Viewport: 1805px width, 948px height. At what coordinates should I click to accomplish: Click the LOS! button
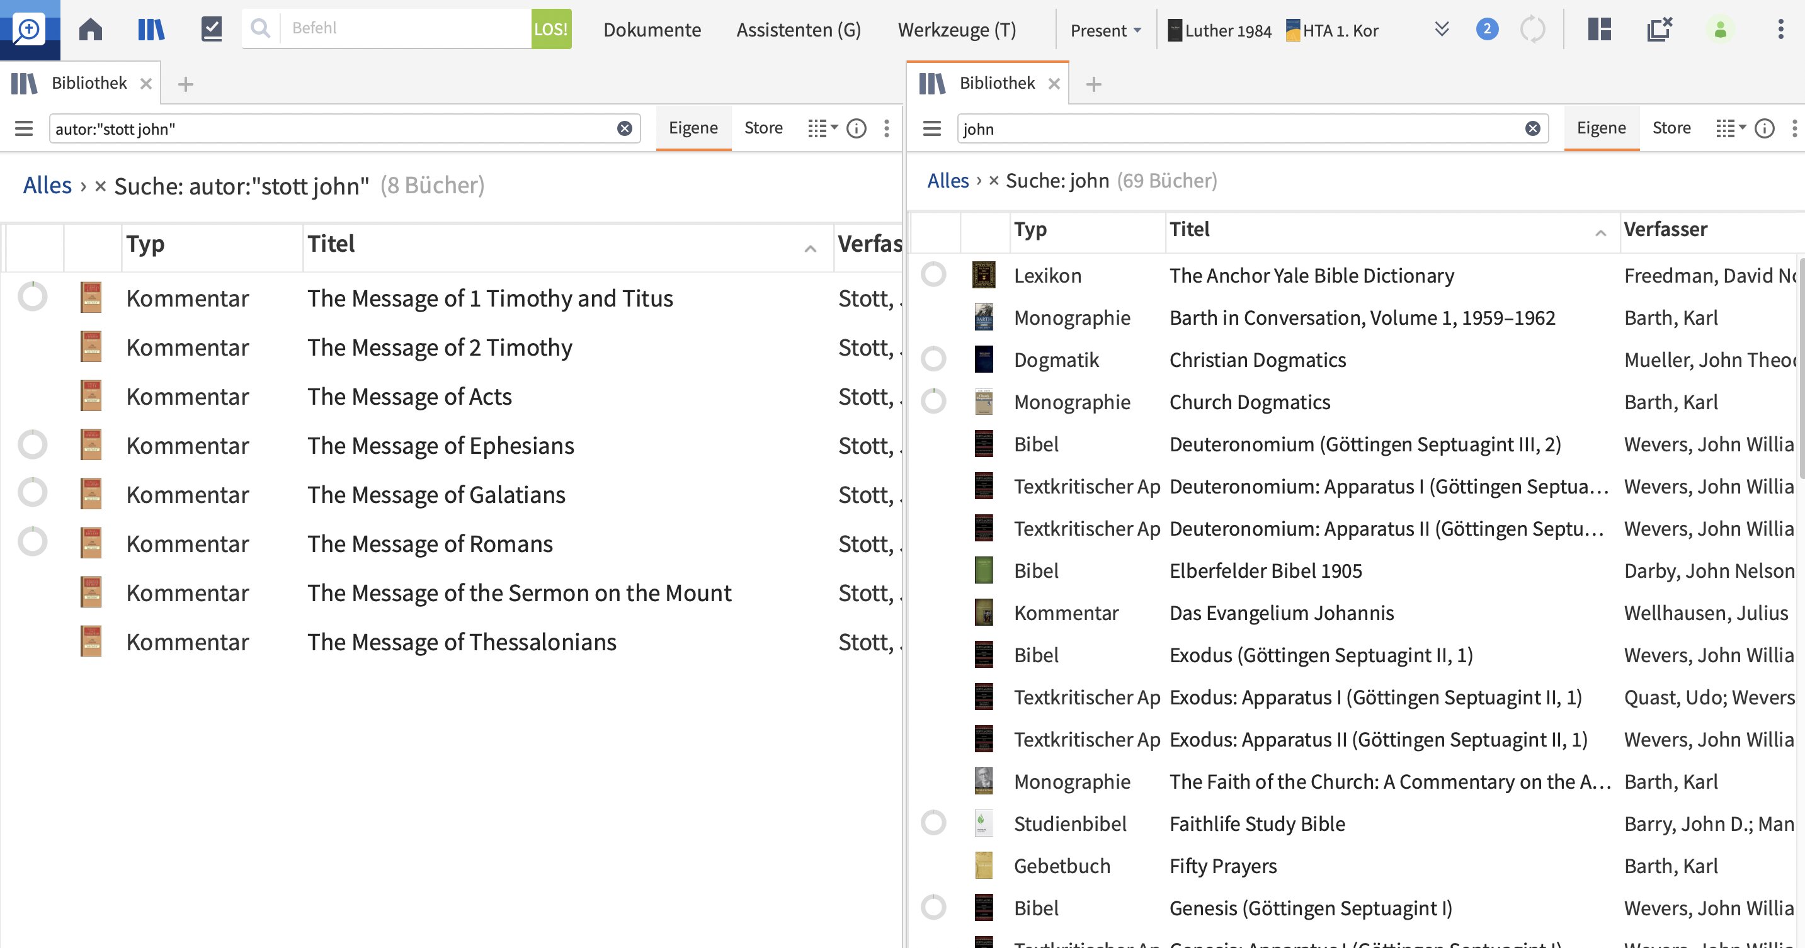point(550,30)
